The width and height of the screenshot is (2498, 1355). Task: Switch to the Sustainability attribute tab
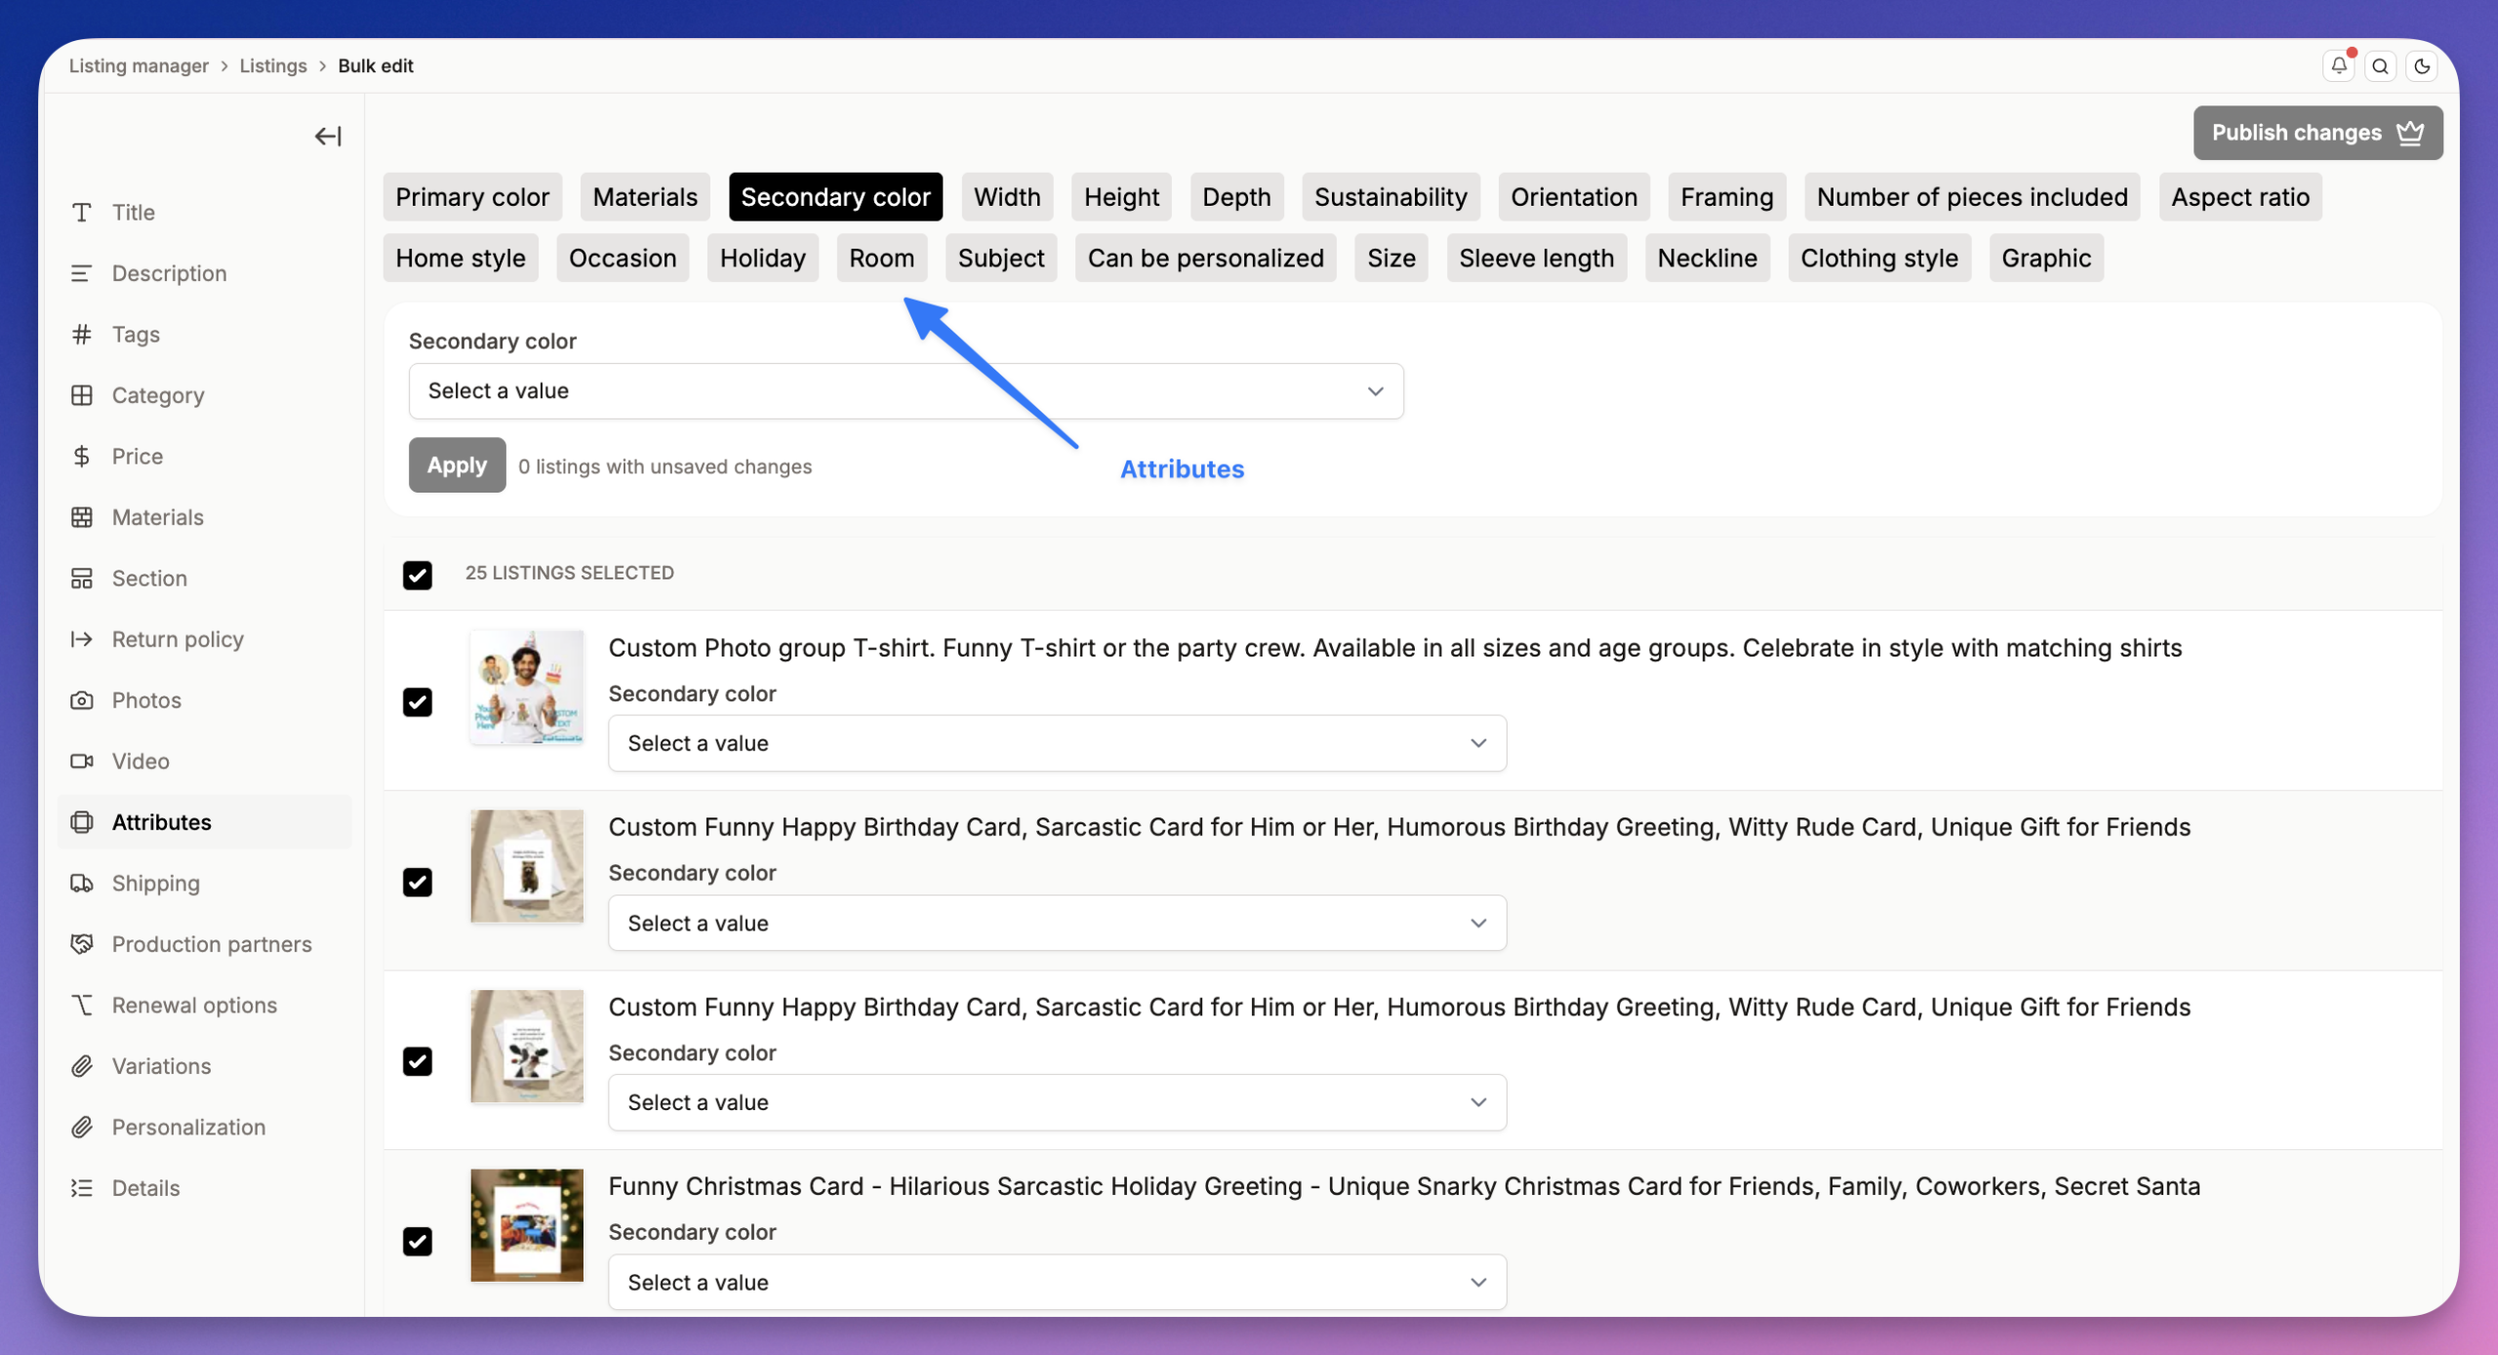[x=1390, y=197]
